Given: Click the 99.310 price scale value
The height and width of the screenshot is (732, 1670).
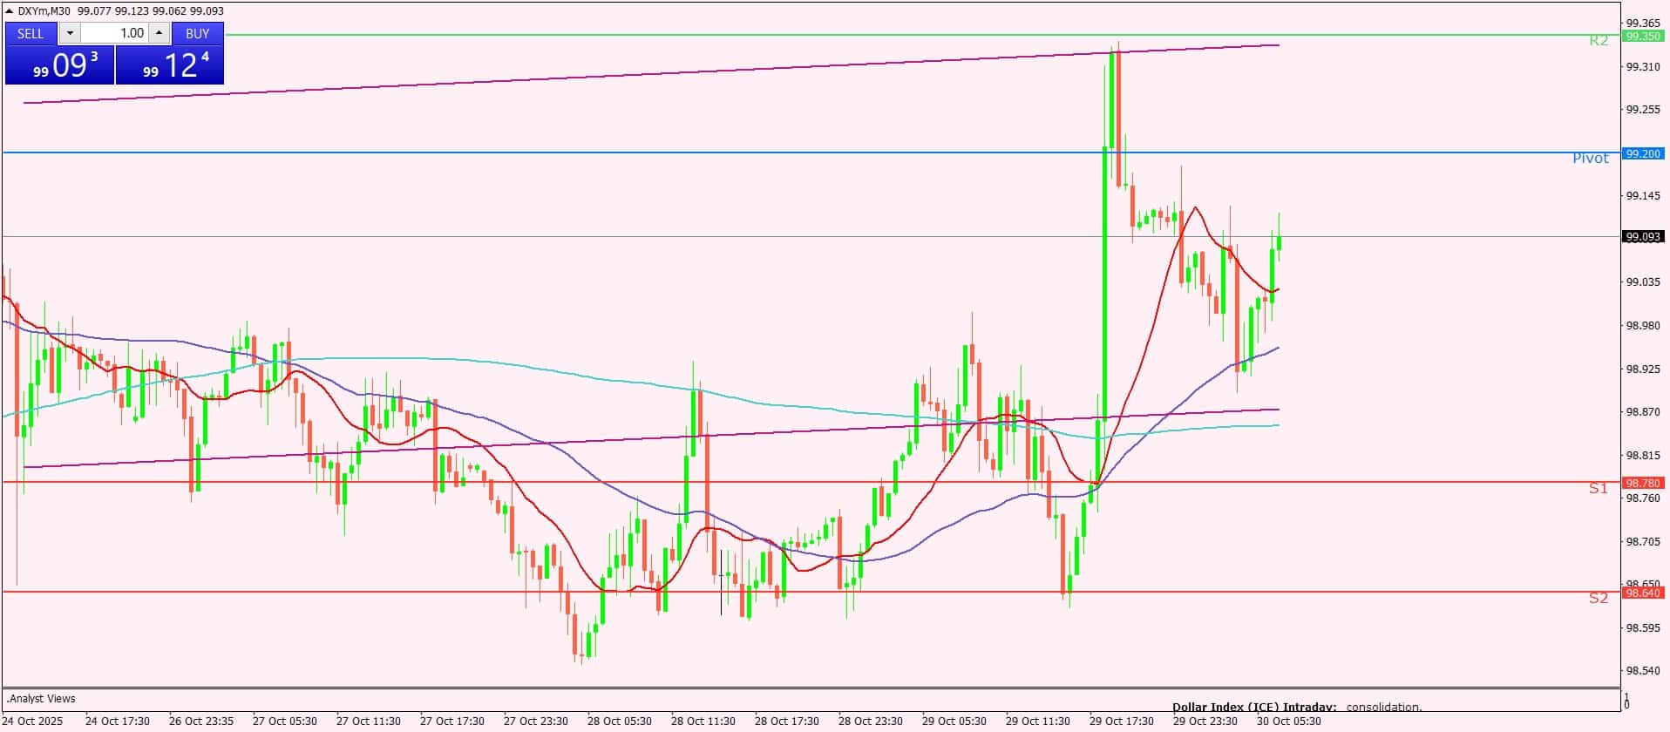Looking at the screenshot, I should (x=1643, y=66).
